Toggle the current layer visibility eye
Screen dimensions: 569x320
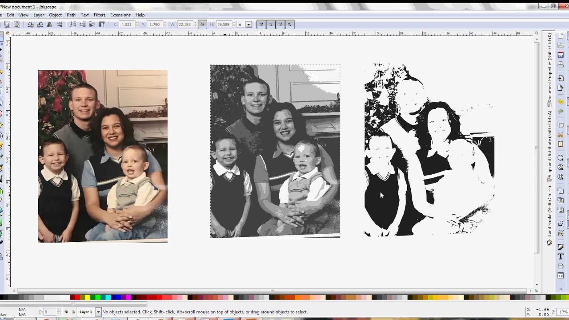coord(67,312)
